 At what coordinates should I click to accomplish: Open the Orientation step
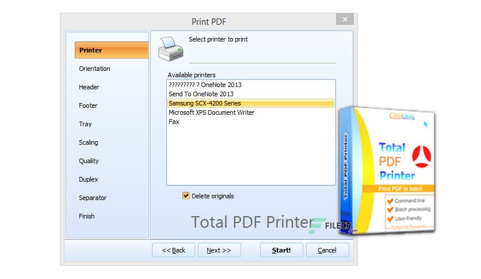click(x=94, y=69)
